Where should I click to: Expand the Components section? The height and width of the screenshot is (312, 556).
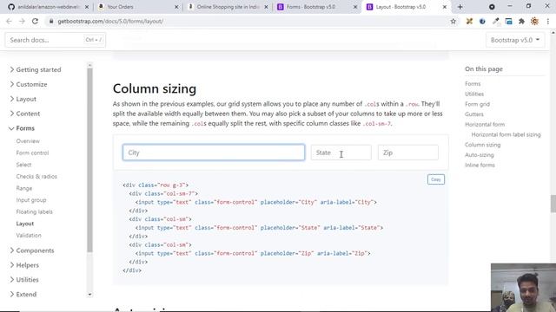31,250
